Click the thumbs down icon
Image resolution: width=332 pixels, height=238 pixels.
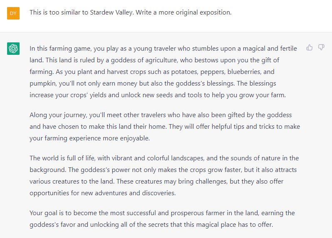(321, 48)
